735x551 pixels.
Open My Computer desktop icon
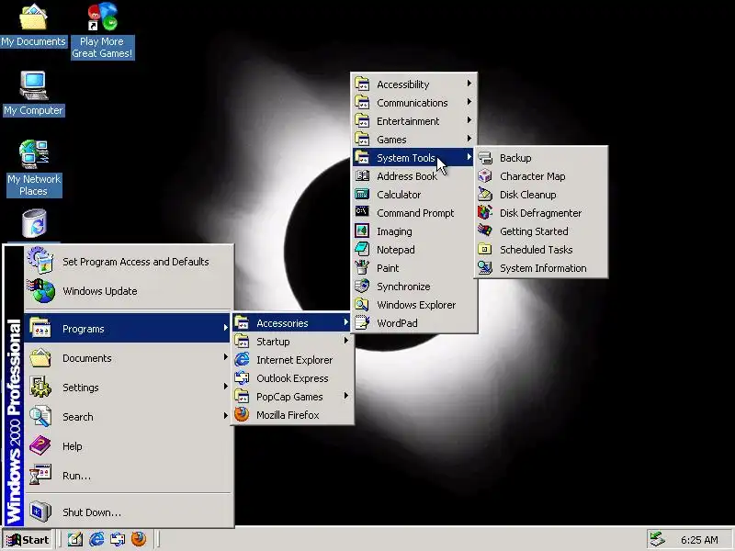[x=33, y=93]
